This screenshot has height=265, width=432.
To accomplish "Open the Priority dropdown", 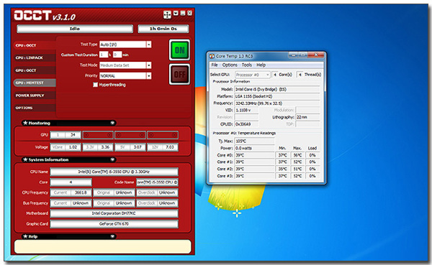I will pyautogui.click(x=149, y=76).
